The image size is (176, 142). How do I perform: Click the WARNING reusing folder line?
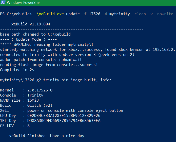[47, 44]
